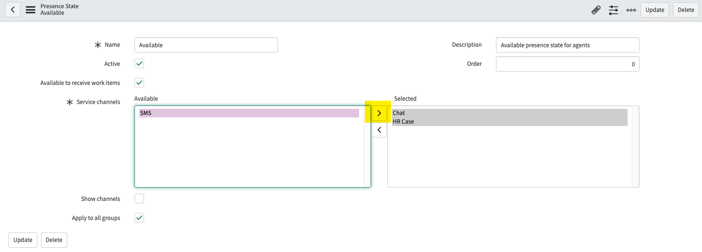This screenshot has height=252, width=702.
Task: Select HR Case in the Selected list
Action: (509, 122)
